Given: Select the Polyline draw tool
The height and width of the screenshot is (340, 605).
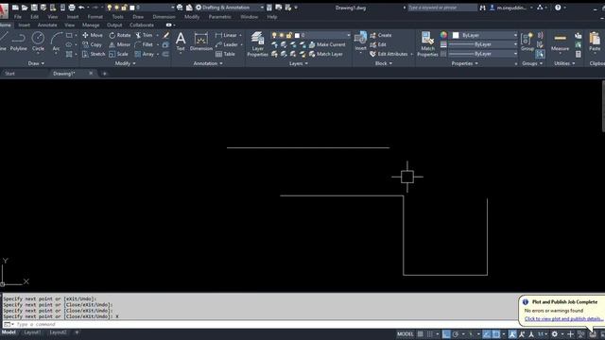Looking at the screenshot, I should point(19,42).
